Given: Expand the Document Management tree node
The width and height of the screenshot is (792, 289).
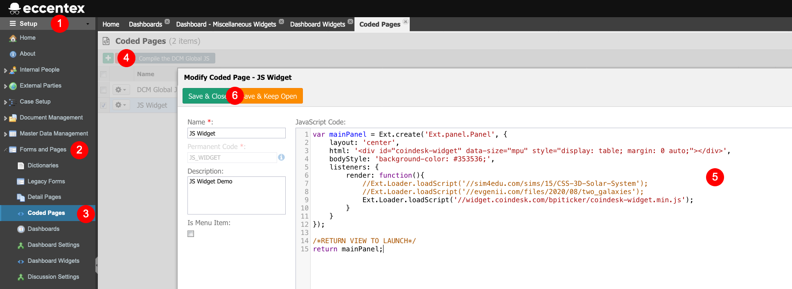Looking at the screenshot, I should 5,118.
